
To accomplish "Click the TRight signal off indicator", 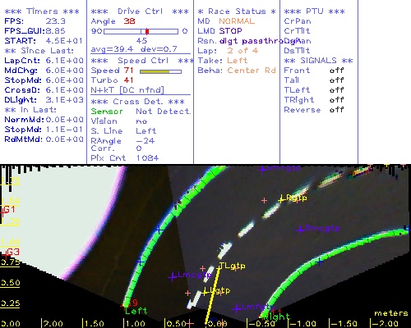I will (x=336, y=100).
